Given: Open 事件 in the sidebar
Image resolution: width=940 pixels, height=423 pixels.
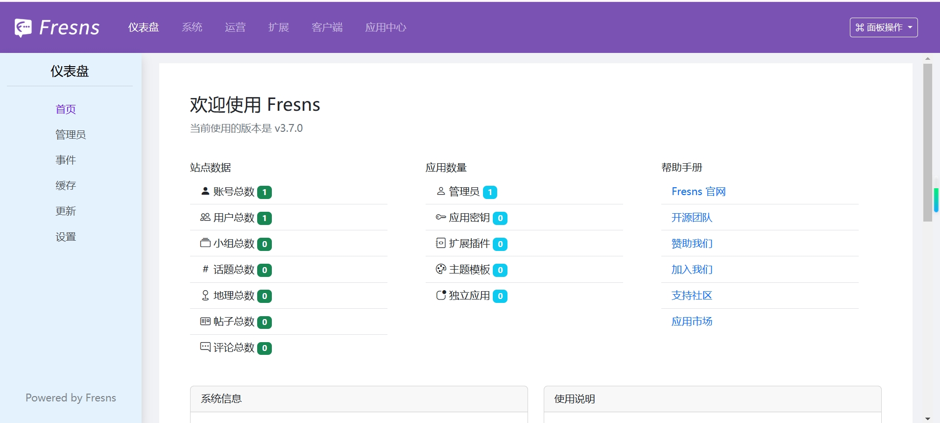Looking at the screenshot, I should pos(66,160).
